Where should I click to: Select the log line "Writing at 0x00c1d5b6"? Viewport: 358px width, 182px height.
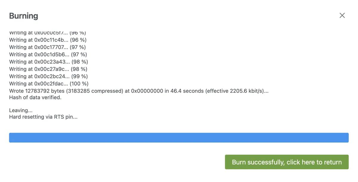pos(48,54)
